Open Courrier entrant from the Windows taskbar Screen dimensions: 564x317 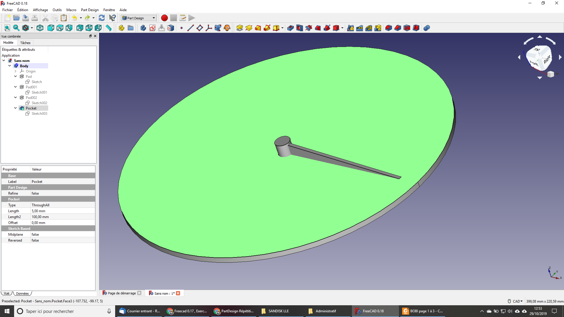pos(140,311)
